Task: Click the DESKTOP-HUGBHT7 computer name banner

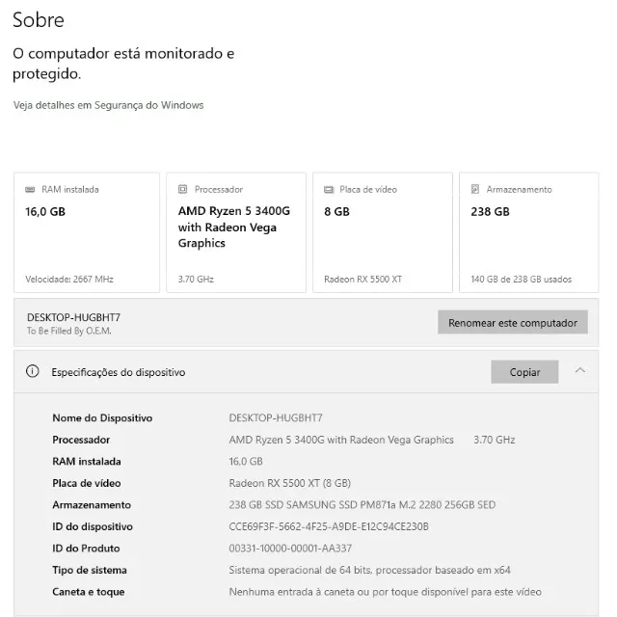Action: [307, 322]
